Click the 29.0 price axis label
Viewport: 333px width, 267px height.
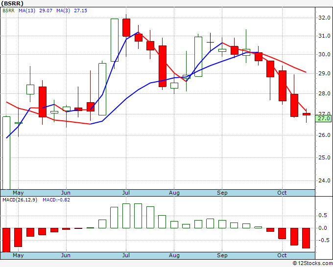(x=324, y=73)
